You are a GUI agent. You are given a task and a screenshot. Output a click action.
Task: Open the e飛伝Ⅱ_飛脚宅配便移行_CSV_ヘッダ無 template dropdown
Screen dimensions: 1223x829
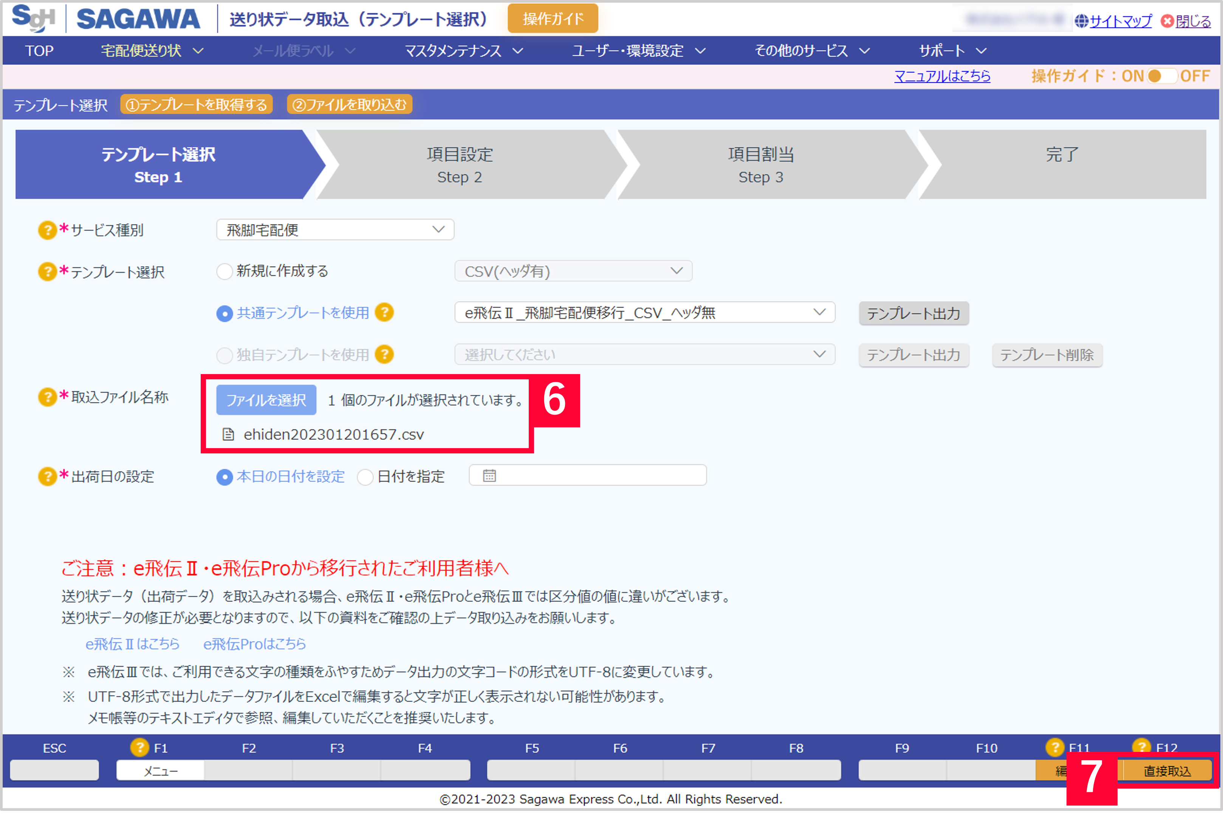pos(645,313)
